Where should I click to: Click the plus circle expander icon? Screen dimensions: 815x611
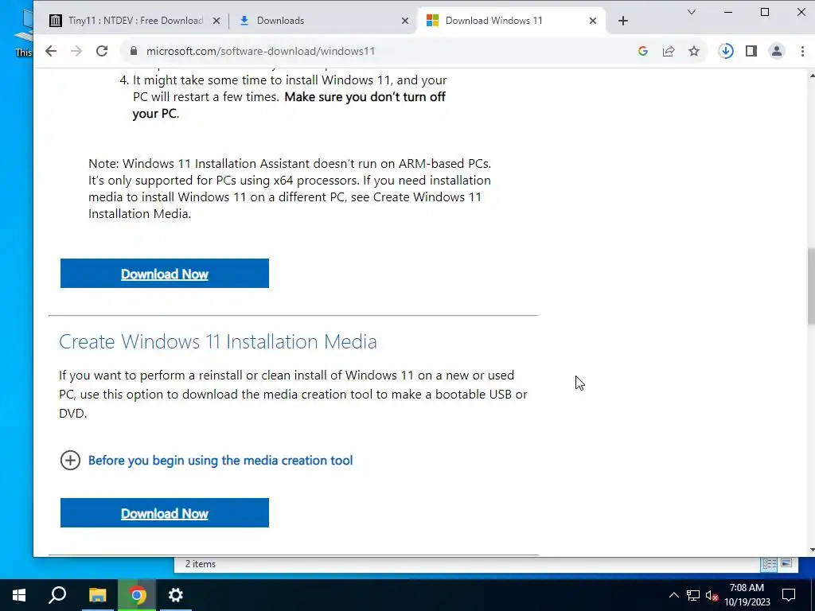[x=70, y=461]
